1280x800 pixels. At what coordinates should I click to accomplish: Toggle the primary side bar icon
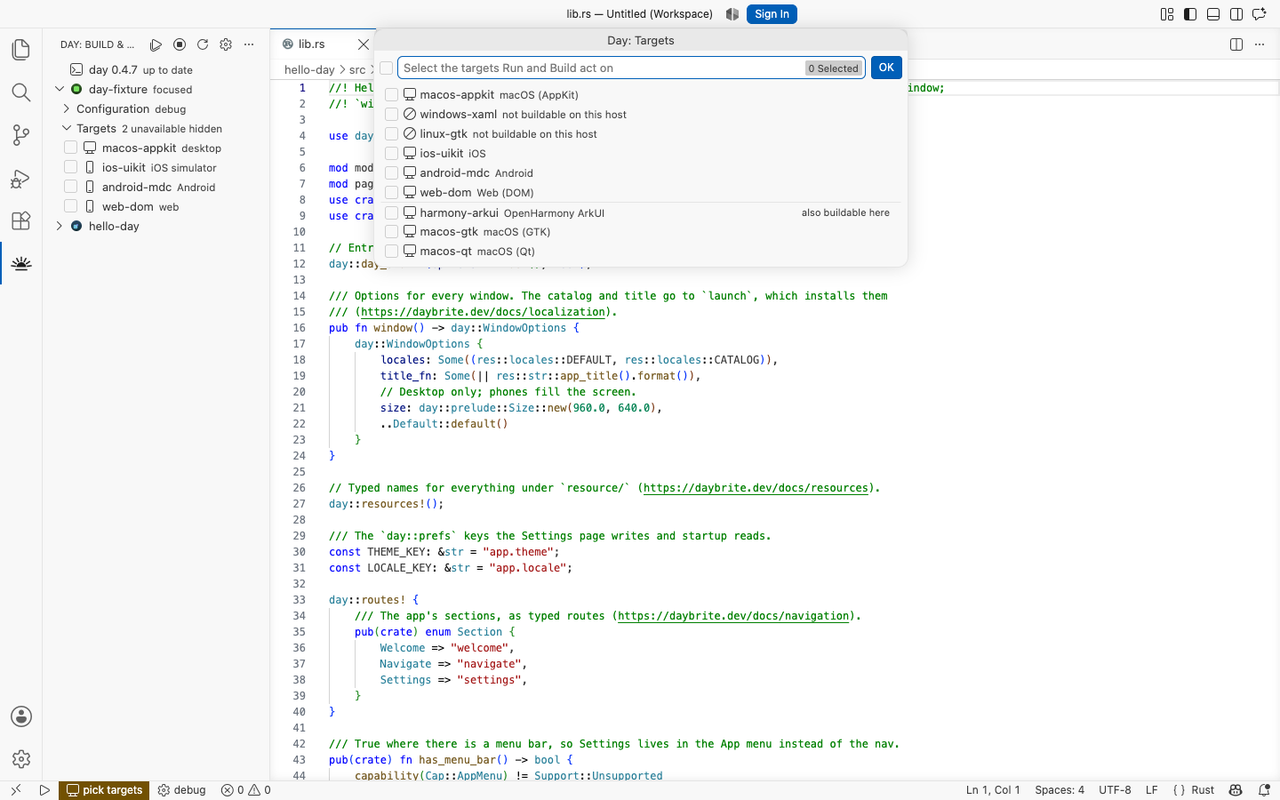[1190, 14]
